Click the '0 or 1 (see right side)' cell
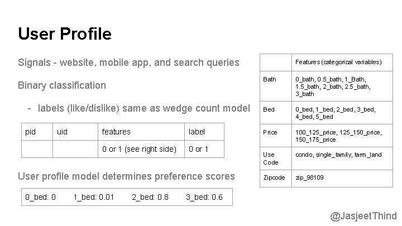The width and height of the screenshot is (402, 226). point(141,149)
